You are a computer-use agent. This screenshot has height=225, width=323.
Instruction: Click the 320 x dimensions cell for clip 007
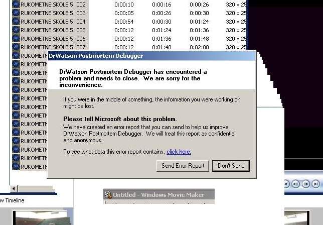click(236, 47)
